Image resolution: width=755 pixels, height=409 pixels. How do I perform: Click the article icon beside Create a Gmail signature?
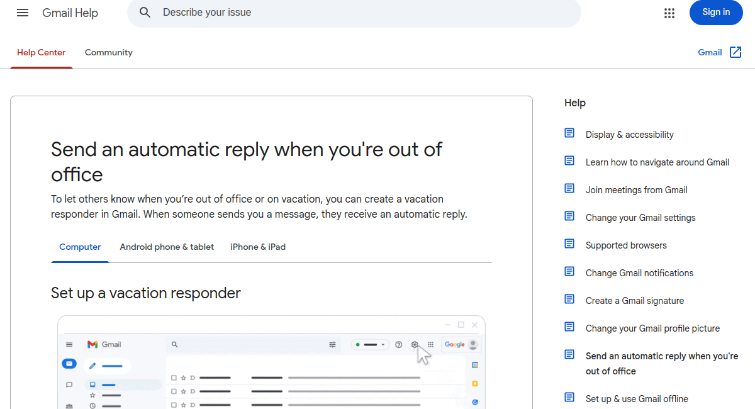[x=569, y=300]
